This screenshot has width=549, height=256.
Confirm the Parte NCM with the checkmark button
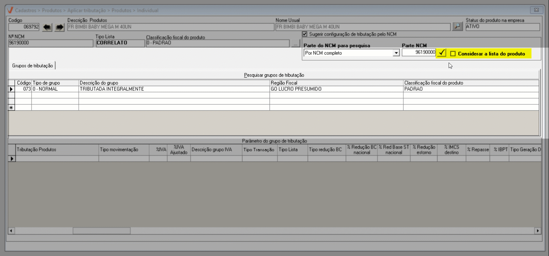[442, 53]
